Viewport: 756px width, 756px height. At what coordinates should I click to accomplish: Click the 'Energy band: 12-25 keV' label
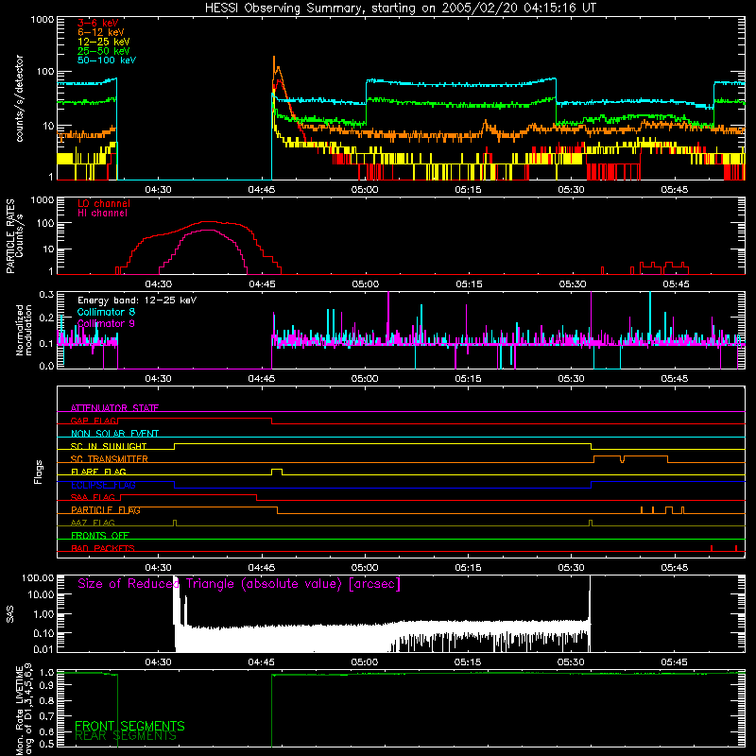pyautogui.click(x=137, y=301)
